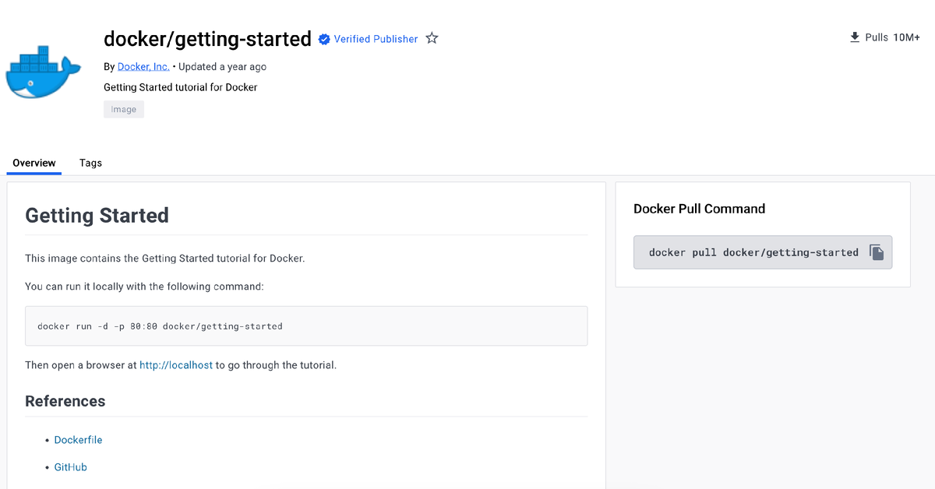Follow the http://localhost link
This screenshot has width=935, height=489.
(x=176, y=364)
